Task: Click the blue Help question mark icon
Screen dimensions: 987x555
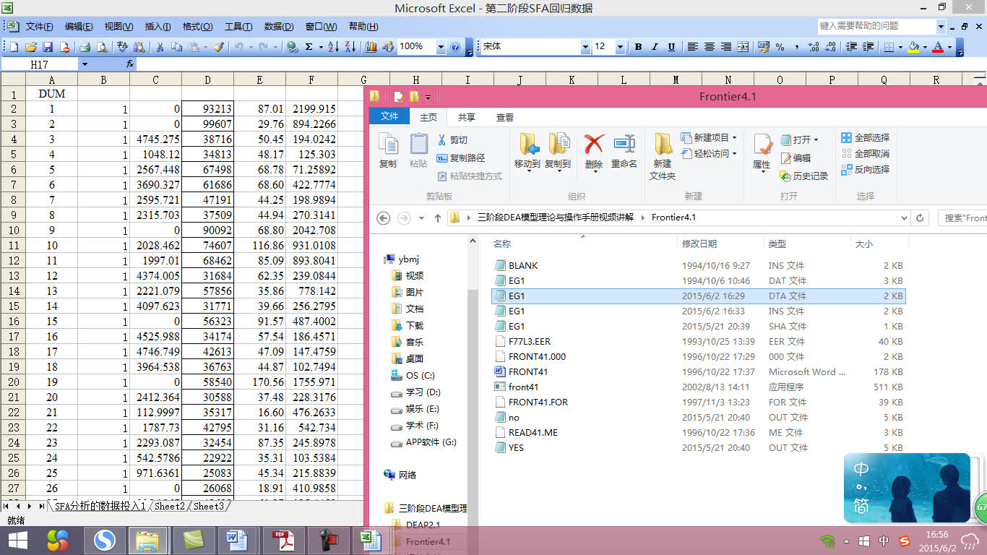Action: point(455,47)
